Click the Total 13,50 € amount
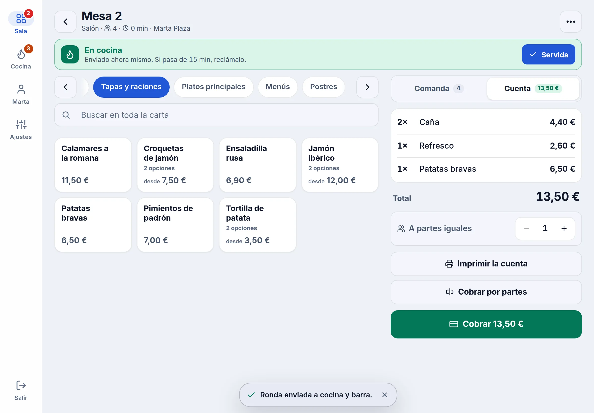The width and height of the screenshot is (594, 413). pos(557,197)
